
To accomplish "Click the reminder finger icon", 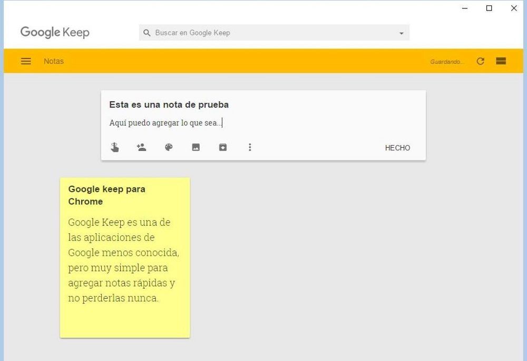I will tap(114, 147).
